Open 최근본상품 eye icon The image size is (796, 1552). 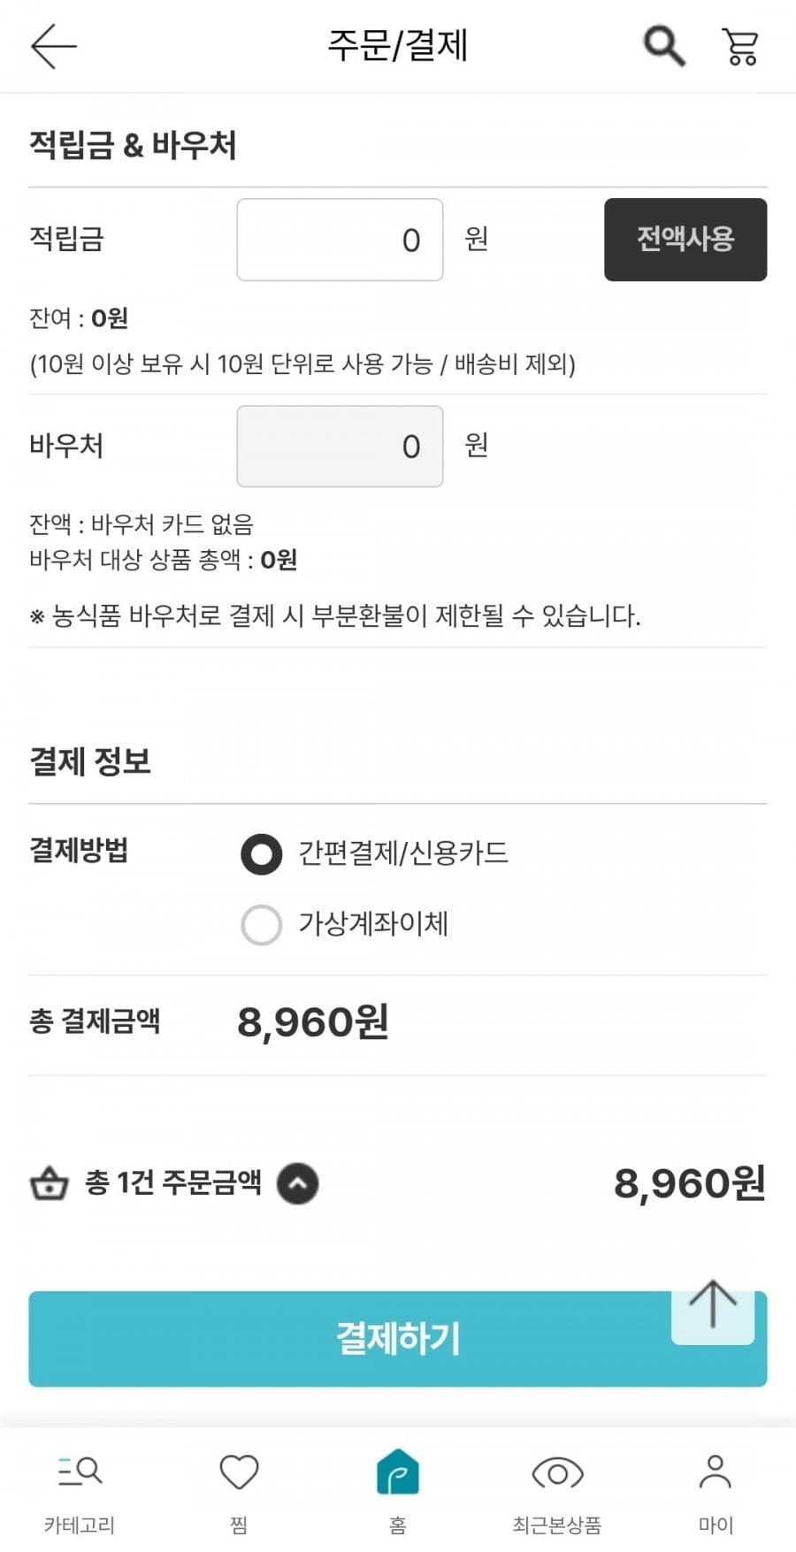point(557,1472)
